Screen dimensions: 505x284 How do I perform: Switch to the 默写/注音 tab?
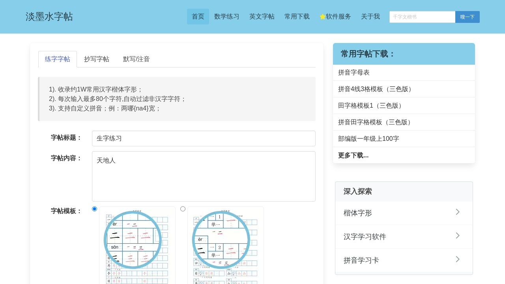[x=136, y=59]
